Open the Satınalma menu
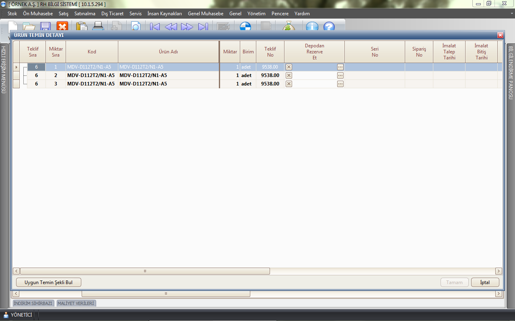Screen dimensions: 515x321 (84, 14)
